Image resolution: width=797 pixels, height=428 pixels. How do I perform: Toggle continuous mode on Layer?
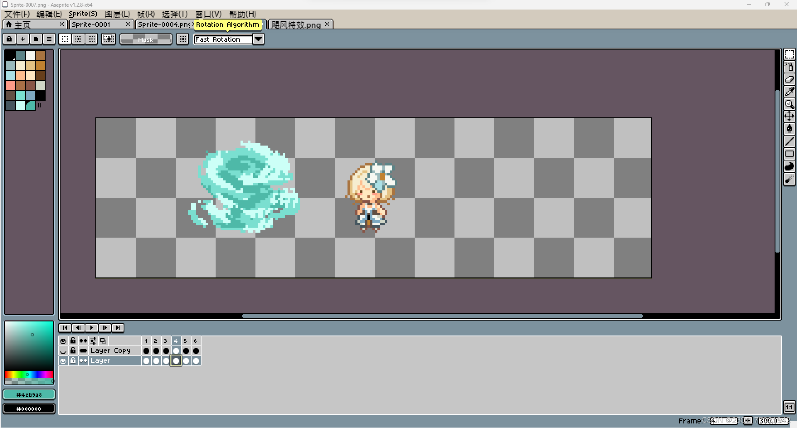(x=83, y=361)
